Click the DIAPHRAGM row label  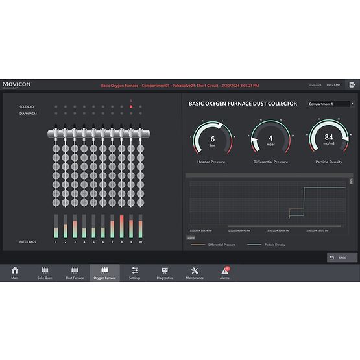28,114
